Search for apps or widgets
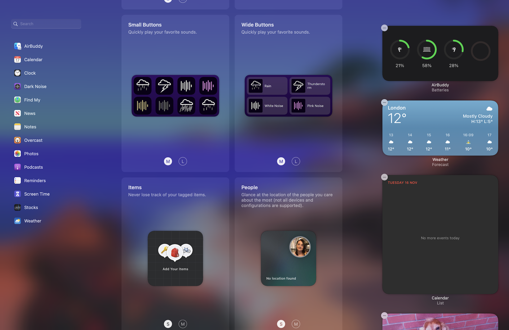Image resolution: width=509 pixels, height=330 pixels. (46, 23)
